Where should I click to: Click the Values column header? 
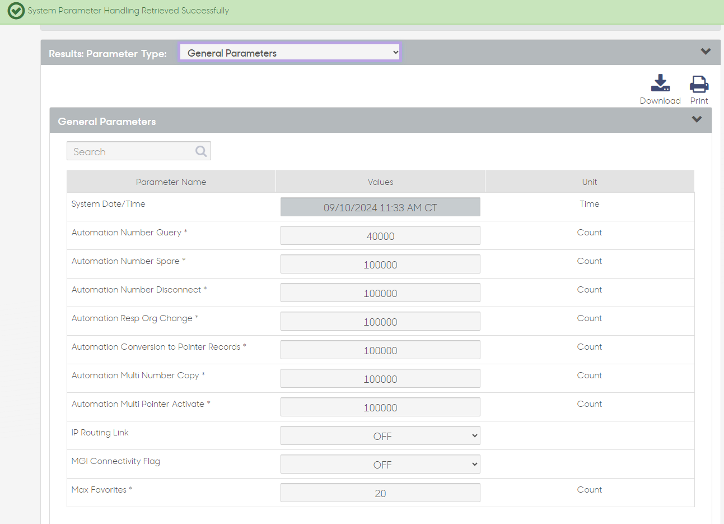[380, 182]
